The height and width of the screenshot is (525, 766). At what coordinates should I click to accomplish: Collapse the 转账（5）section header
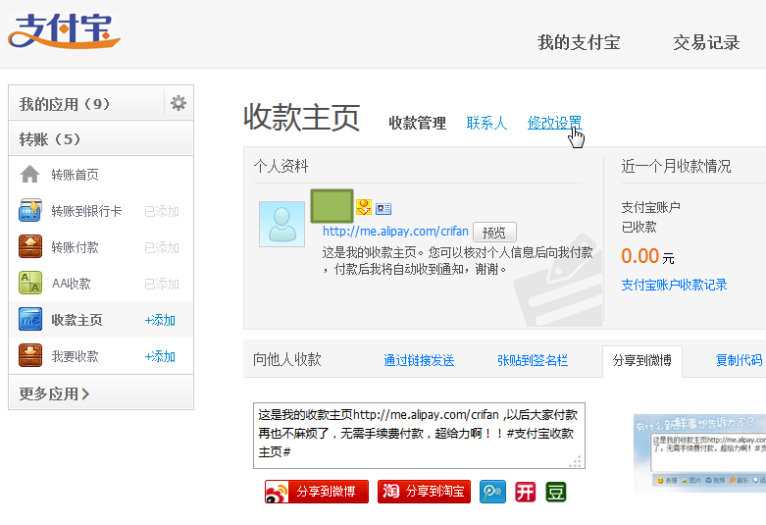101,138
